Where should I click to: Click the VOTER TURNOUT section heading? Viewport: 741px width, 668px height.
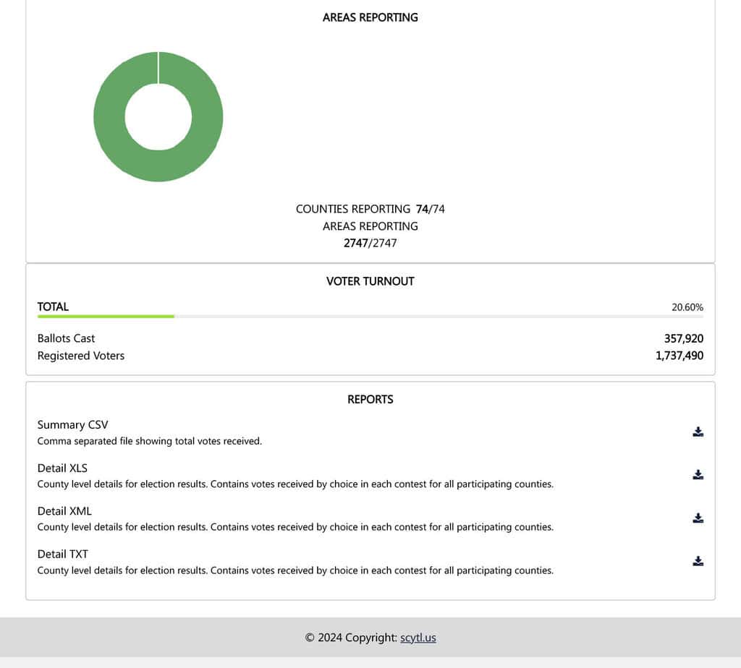pos(370,281)
